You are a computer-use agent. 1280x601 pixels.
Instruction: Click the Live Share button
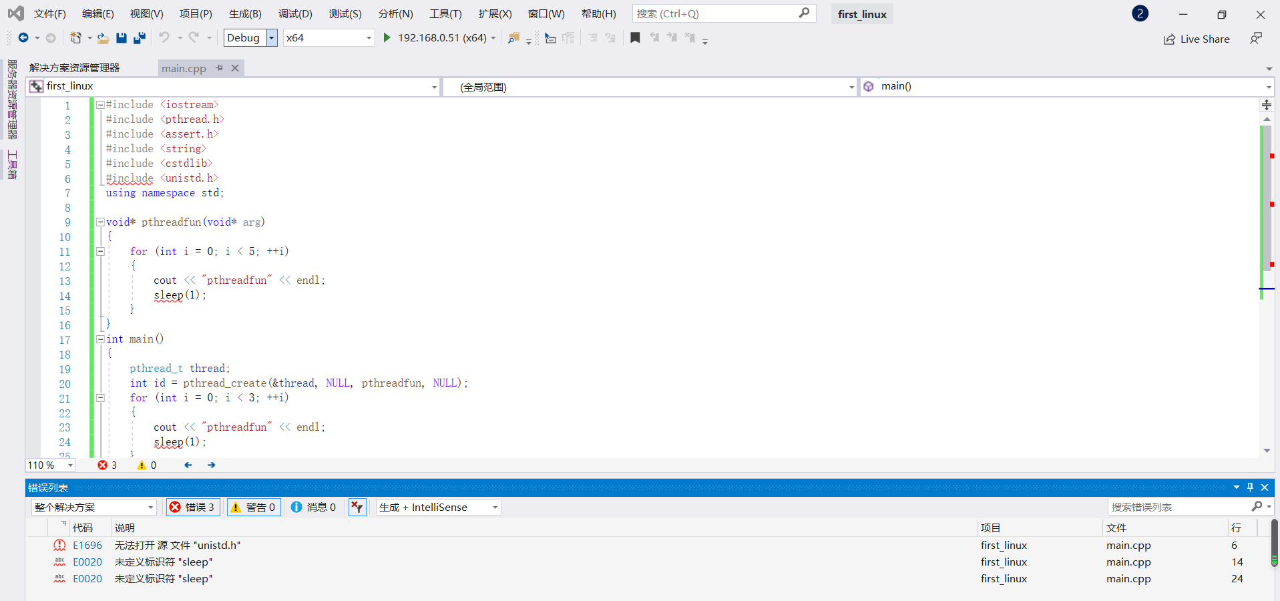(x=1197, y=39)
